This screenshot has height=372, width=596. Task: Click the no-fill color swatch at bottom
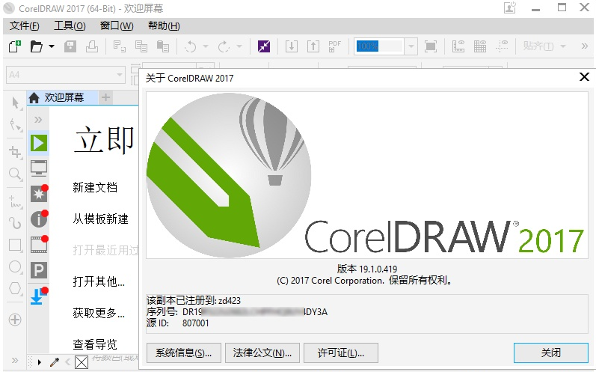[81, 363]
